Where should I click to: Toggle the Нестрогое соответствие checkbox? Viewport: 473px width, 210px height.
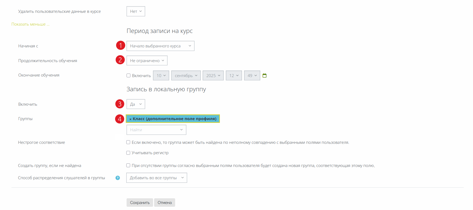(128, 142)
